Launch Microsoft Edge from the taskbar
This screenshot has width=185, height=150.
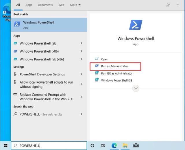[x=114, y=145]
